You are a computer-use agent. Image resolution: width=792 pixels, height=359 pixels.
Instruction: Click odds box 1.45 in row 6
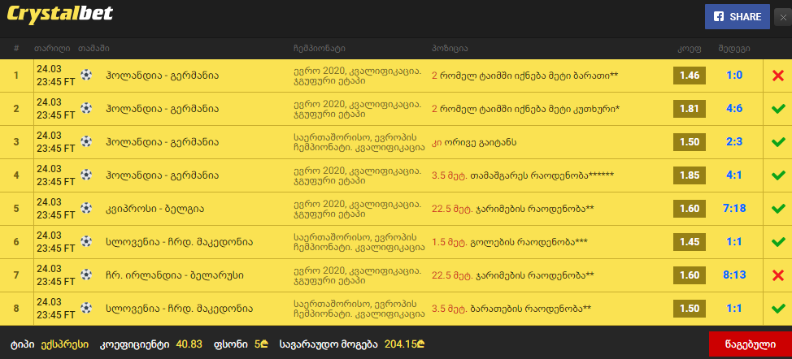pos(690,242)
